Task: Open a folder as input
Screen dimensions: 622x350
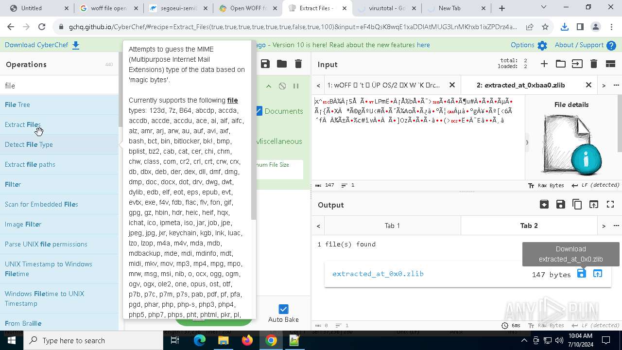Action: 561,64
